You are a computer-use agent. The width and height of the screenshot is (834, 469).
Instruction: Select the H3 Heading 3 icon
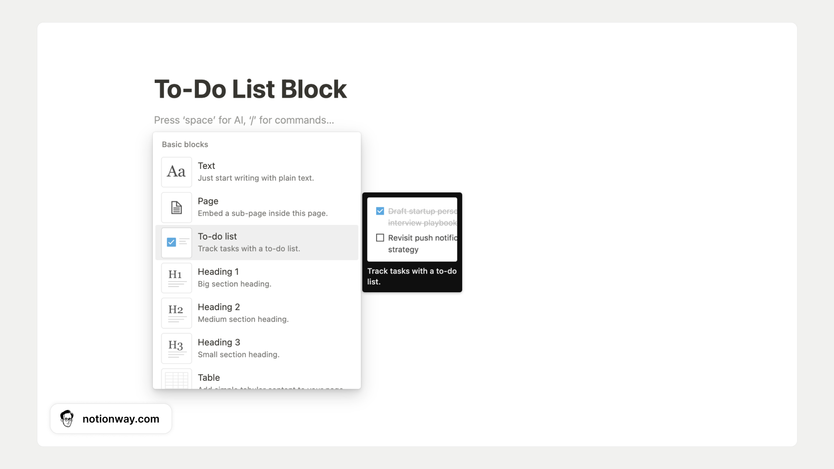176,348
